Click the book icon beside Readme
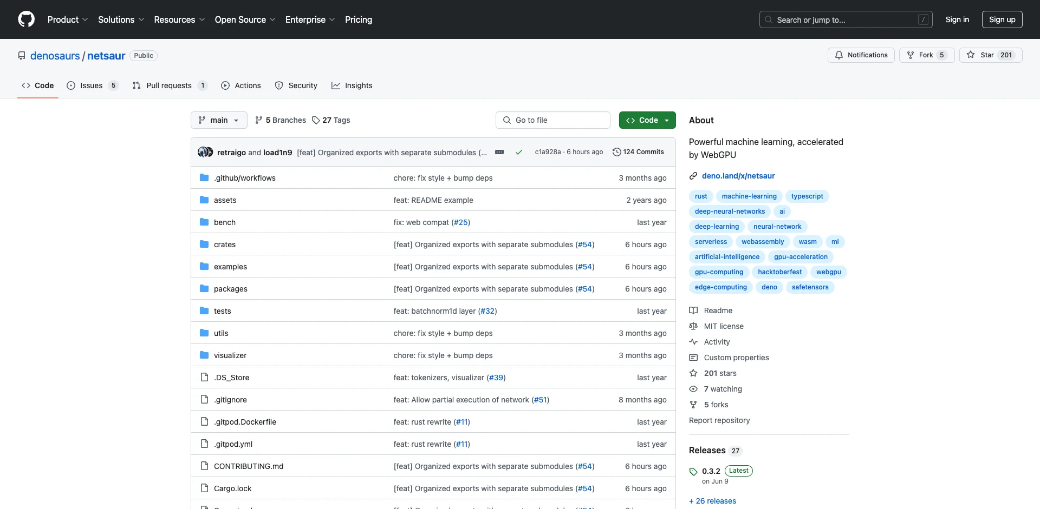The image size is (1040, 509). (x=693, y=310)
